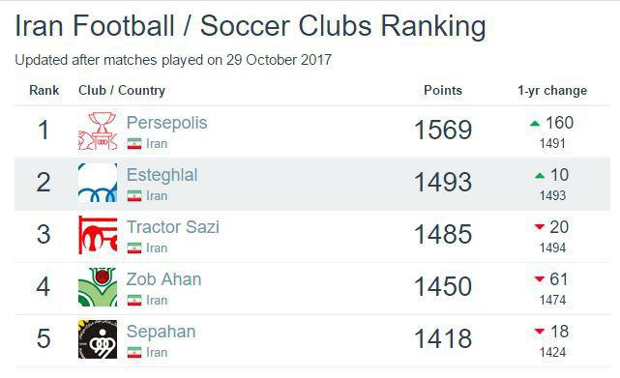Click the 1-yr change column header
620x378 pixels.
point(552,91)
